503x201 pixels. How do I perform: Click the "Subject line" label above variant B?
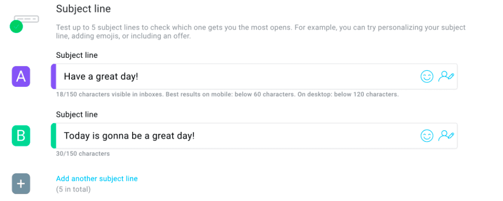(77, 115)
